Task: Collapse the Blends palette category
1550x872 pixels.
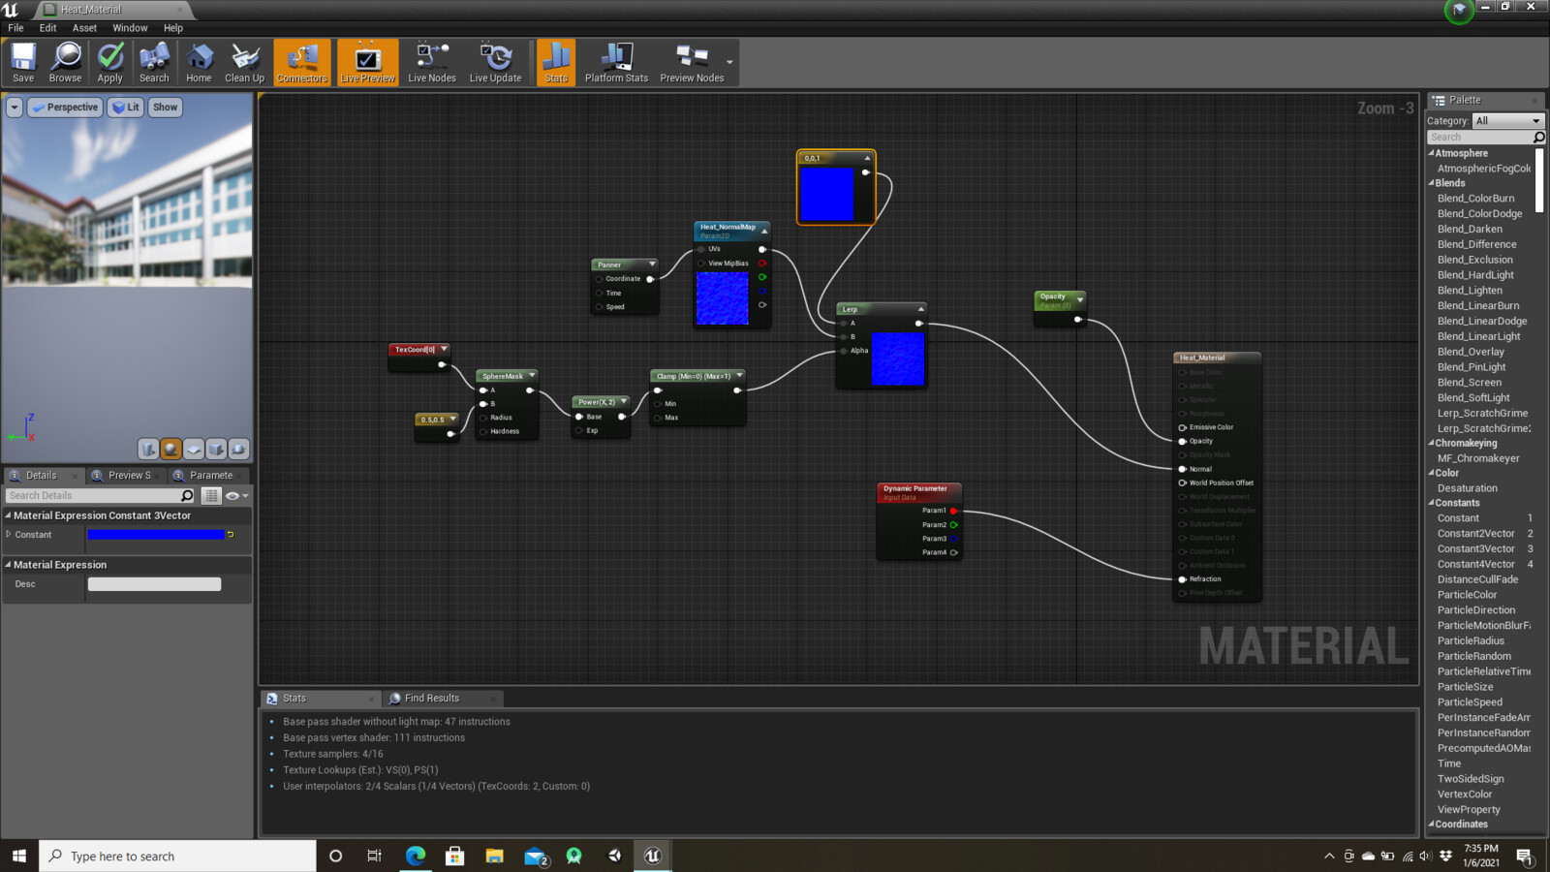Action: 1432,183
